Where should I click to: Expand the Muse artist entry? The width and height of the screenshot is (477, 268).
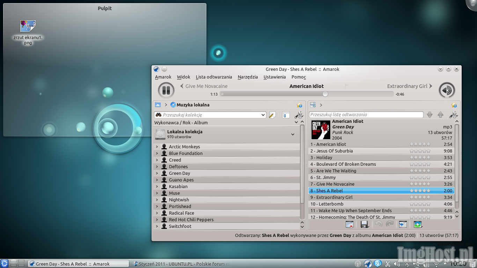(157, 193)
